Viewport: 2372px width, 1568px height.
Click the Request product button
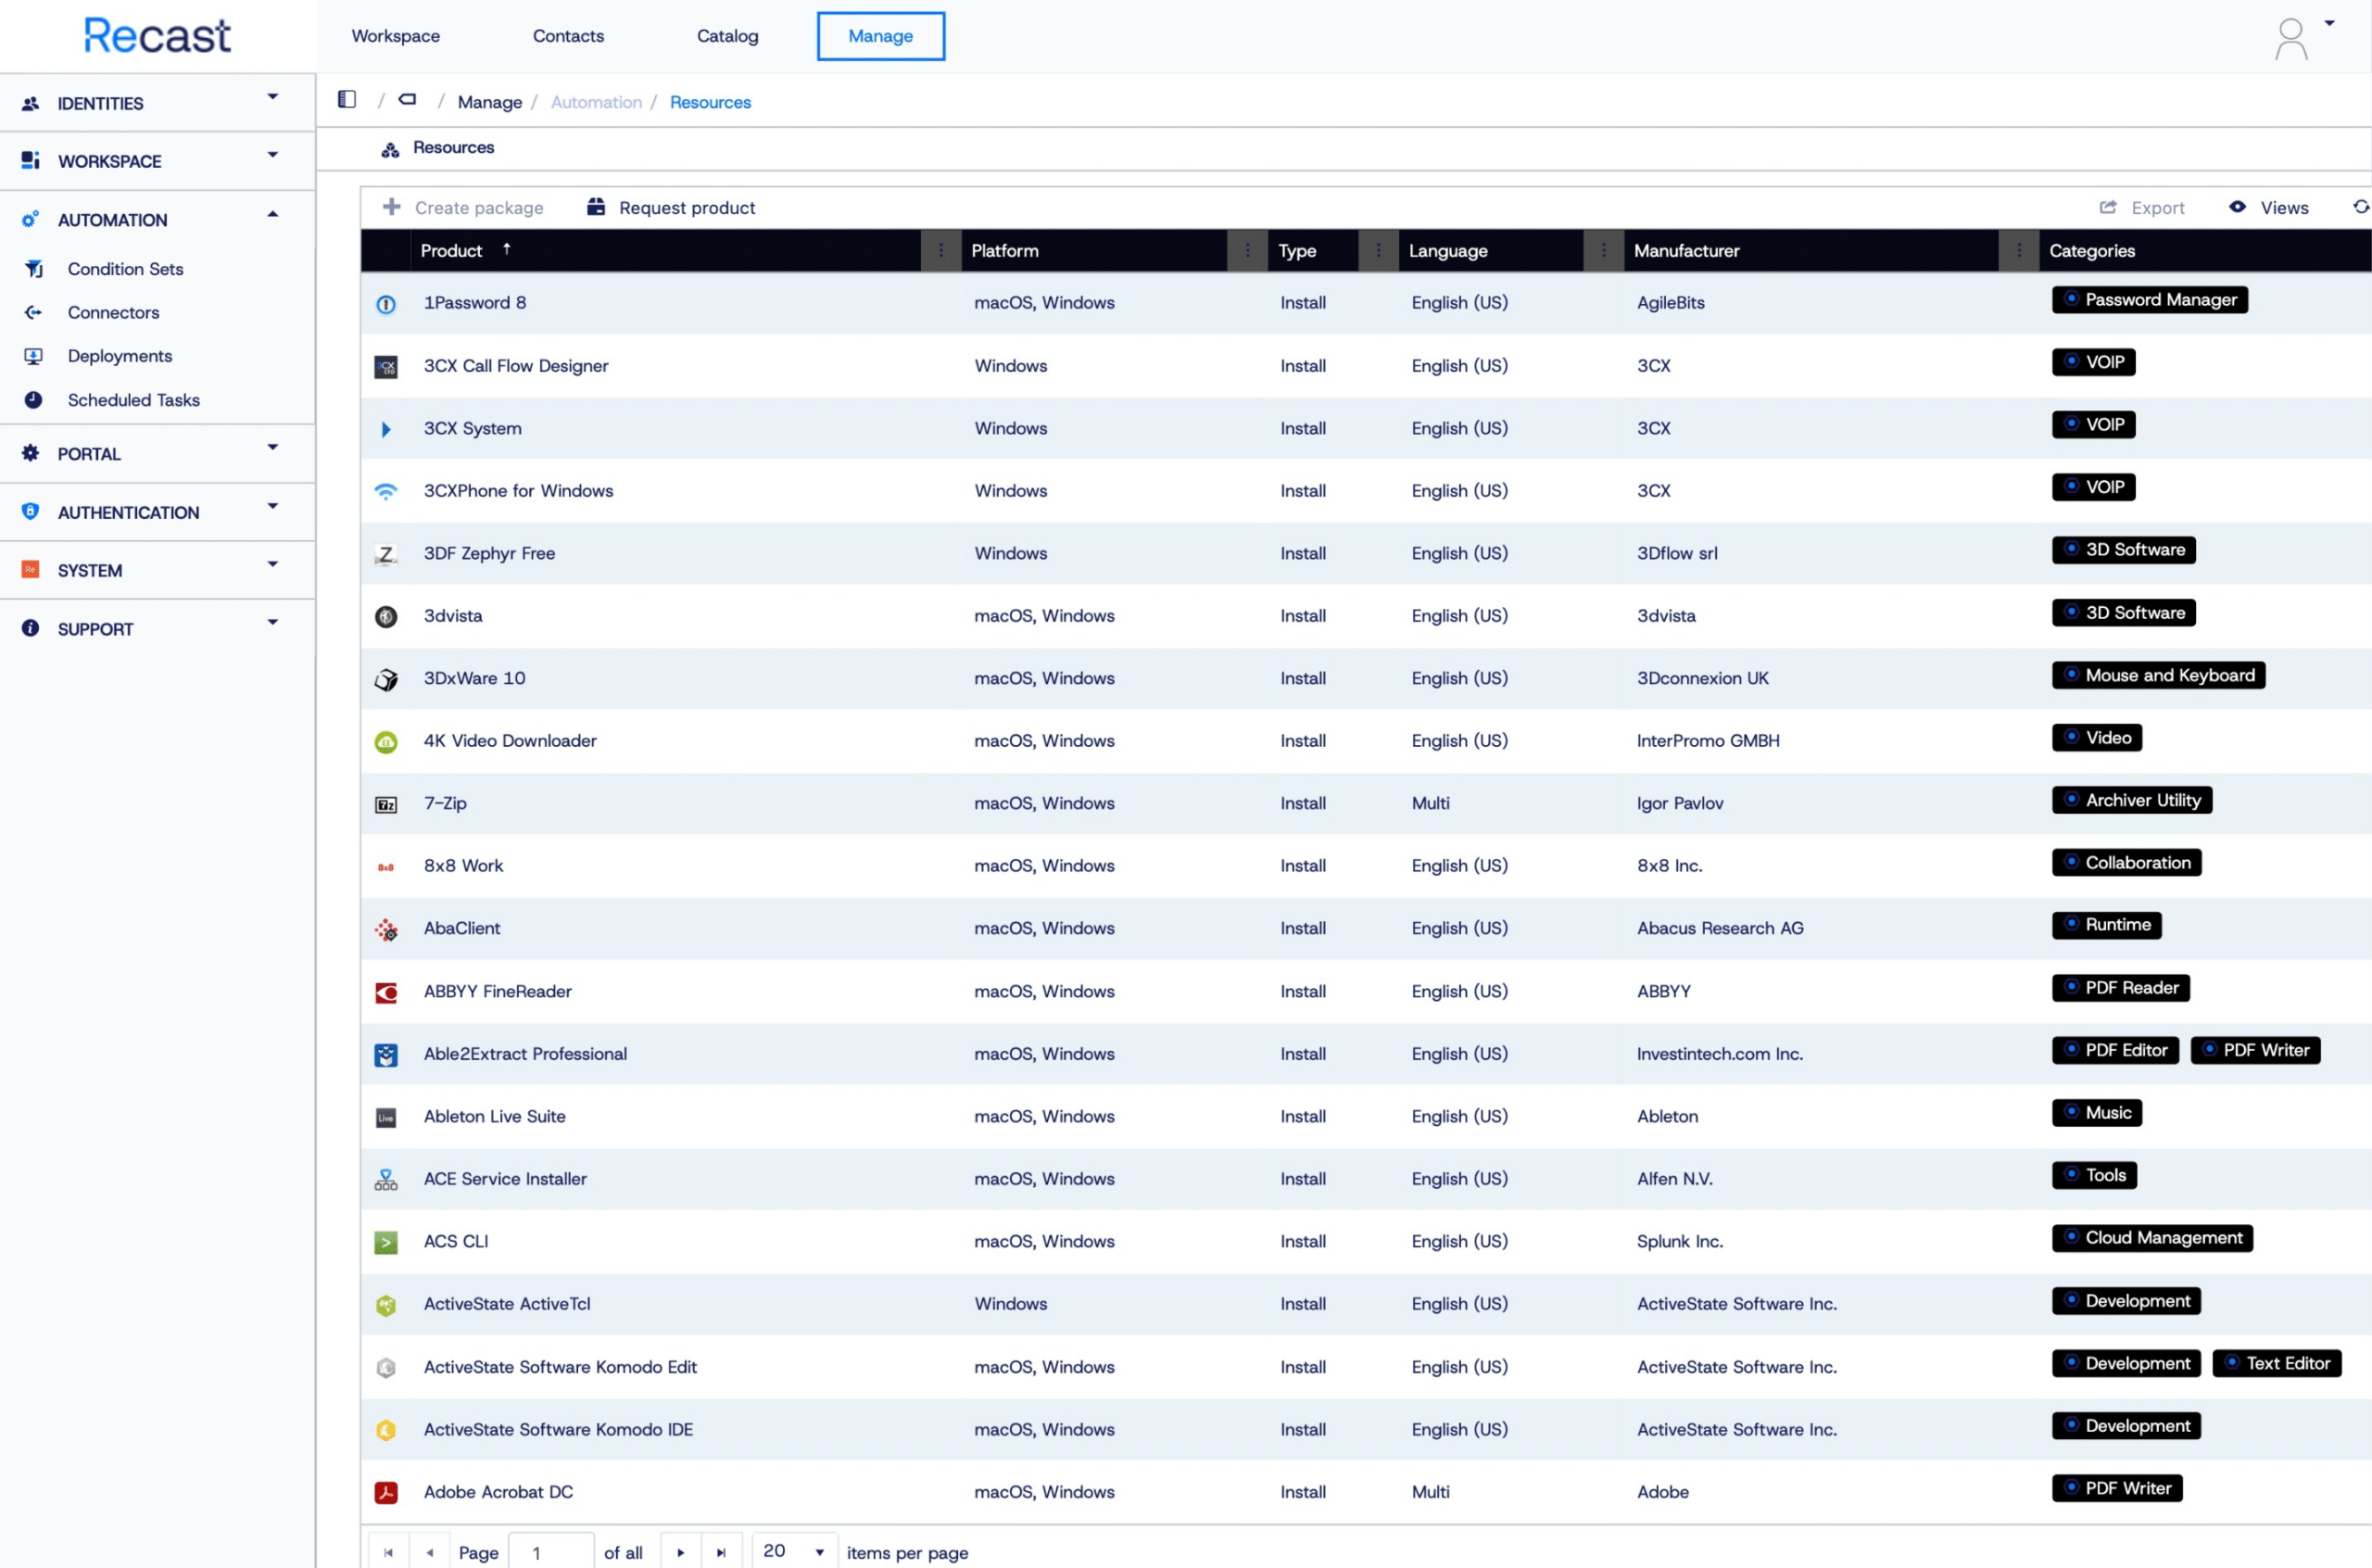tap(671, 208)
